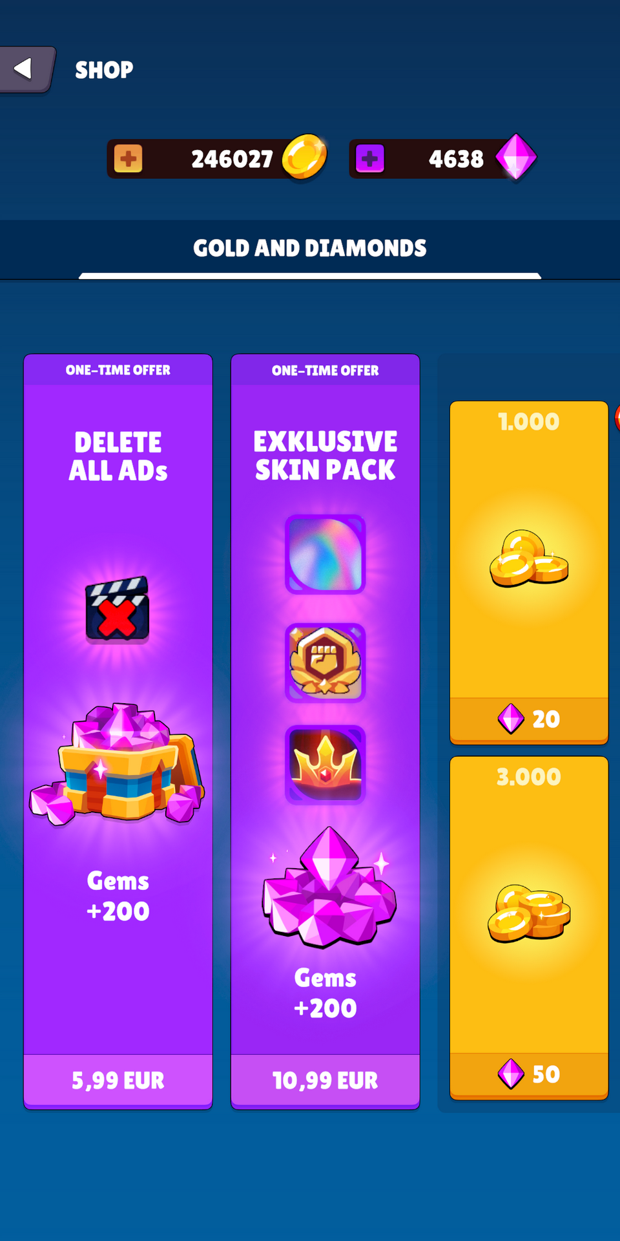
Task: Buy Exklusive Skin Pack for 10,99 EUR
Action: click(x=325, y=1080)
